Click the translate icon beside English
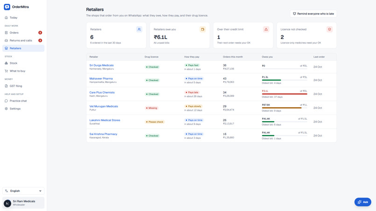This screenshot has height=211, width=376. (x=7, y=191)
